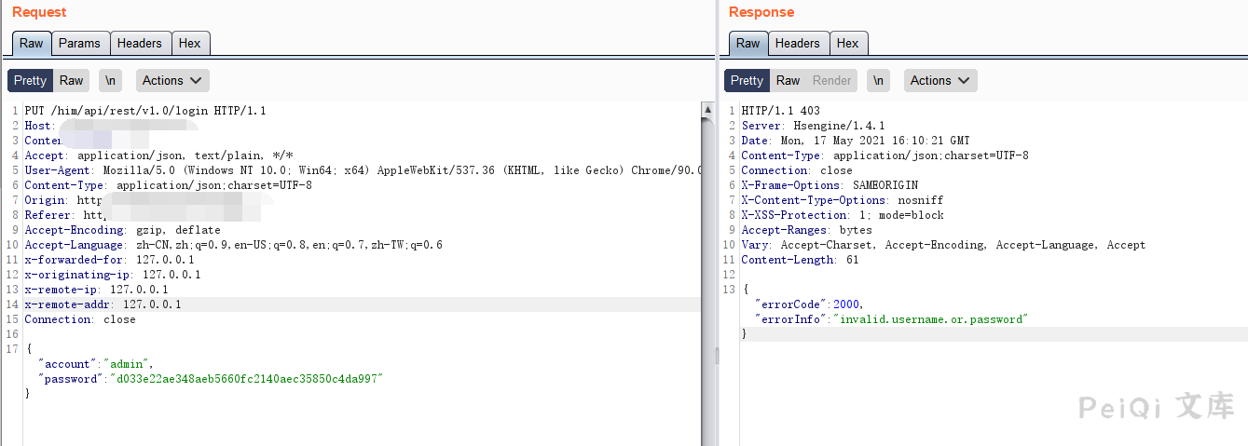The image size is (1248, 446).
Task: Switch to Hex tab in Response
Action: pyautogui.click(x=848, y=44)
